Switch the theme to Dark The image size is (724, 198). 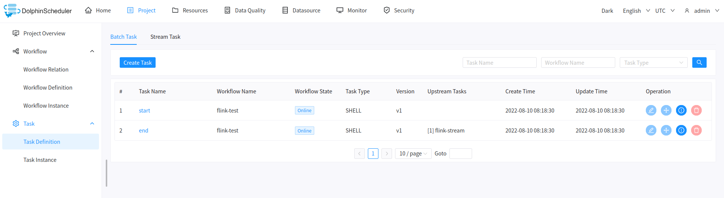point(607,11)
